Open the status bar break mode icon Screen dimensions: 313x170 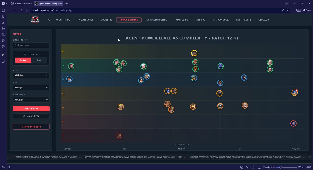point(9,167)
